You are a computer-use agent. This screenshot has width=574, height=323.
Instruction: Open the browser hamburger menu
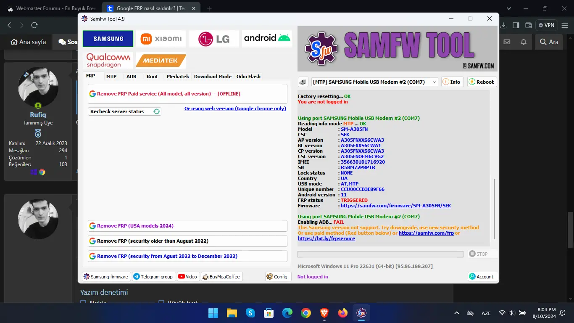565,25
